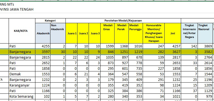The height and width of the screenshot is (101, 214).
Task: Select the highlighted cell 1251
Action: click(x=121, y=52)
